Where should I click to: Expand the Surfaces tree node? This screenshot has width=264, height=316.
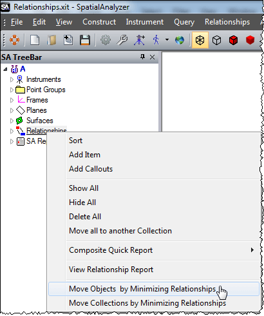click(x=12, y=121)
